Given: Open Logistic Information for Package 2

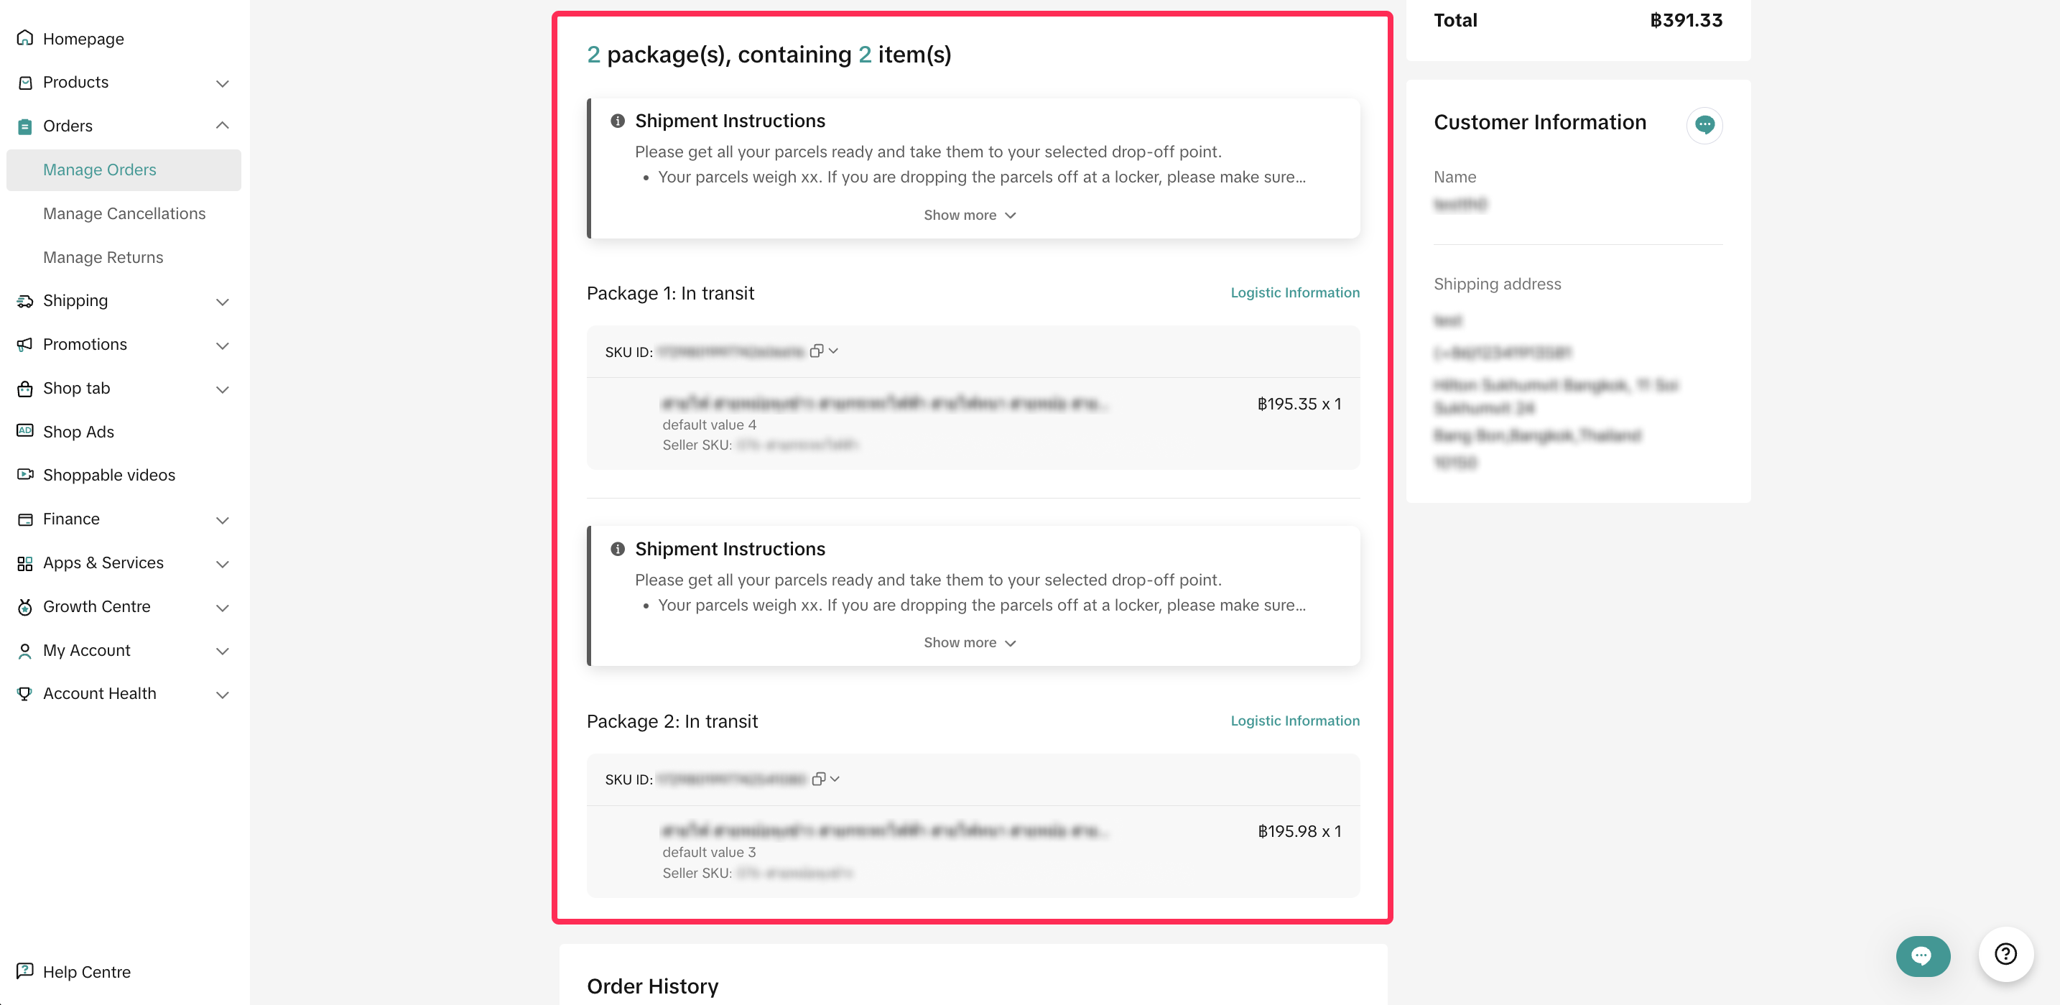Looking at the screenshot, I should (x=1294, y=721).
